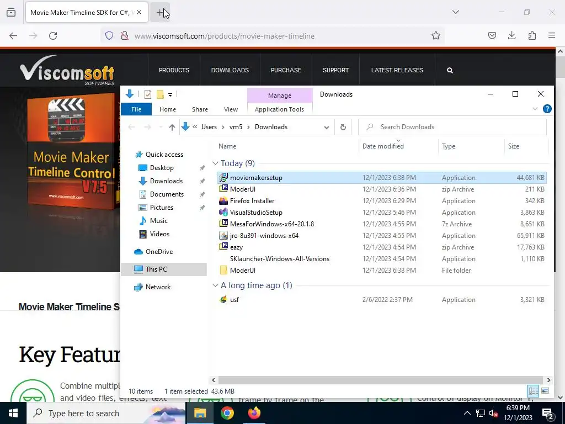Click Users in the breadcrumb path
Viewport: 565px width, 424px height.
point(209,127)
